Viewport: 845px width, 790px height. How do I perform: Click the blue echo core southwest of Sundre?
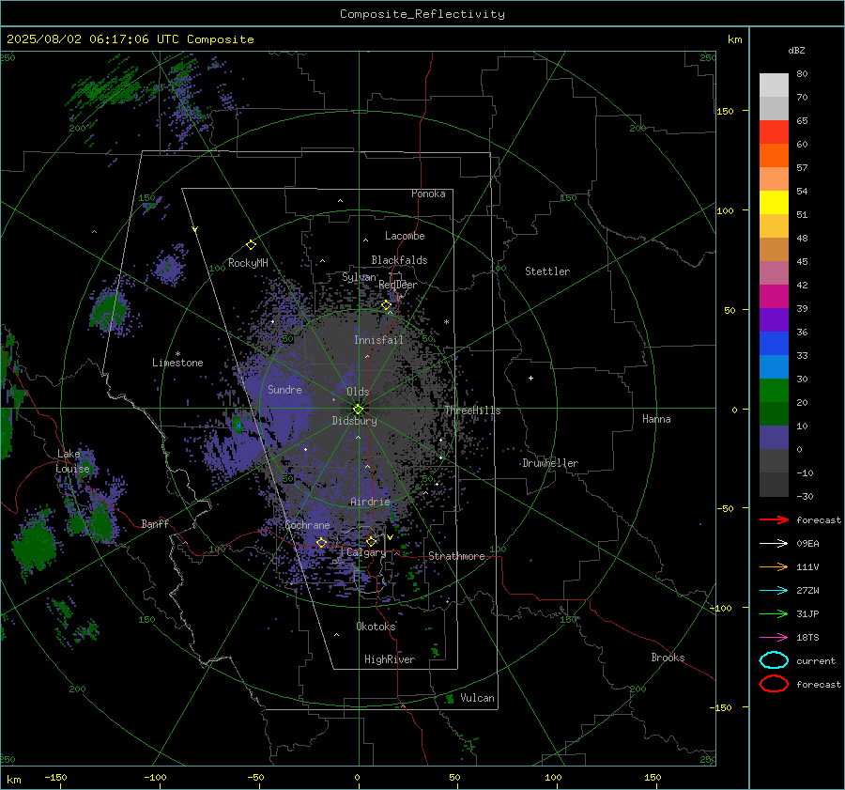238,424
